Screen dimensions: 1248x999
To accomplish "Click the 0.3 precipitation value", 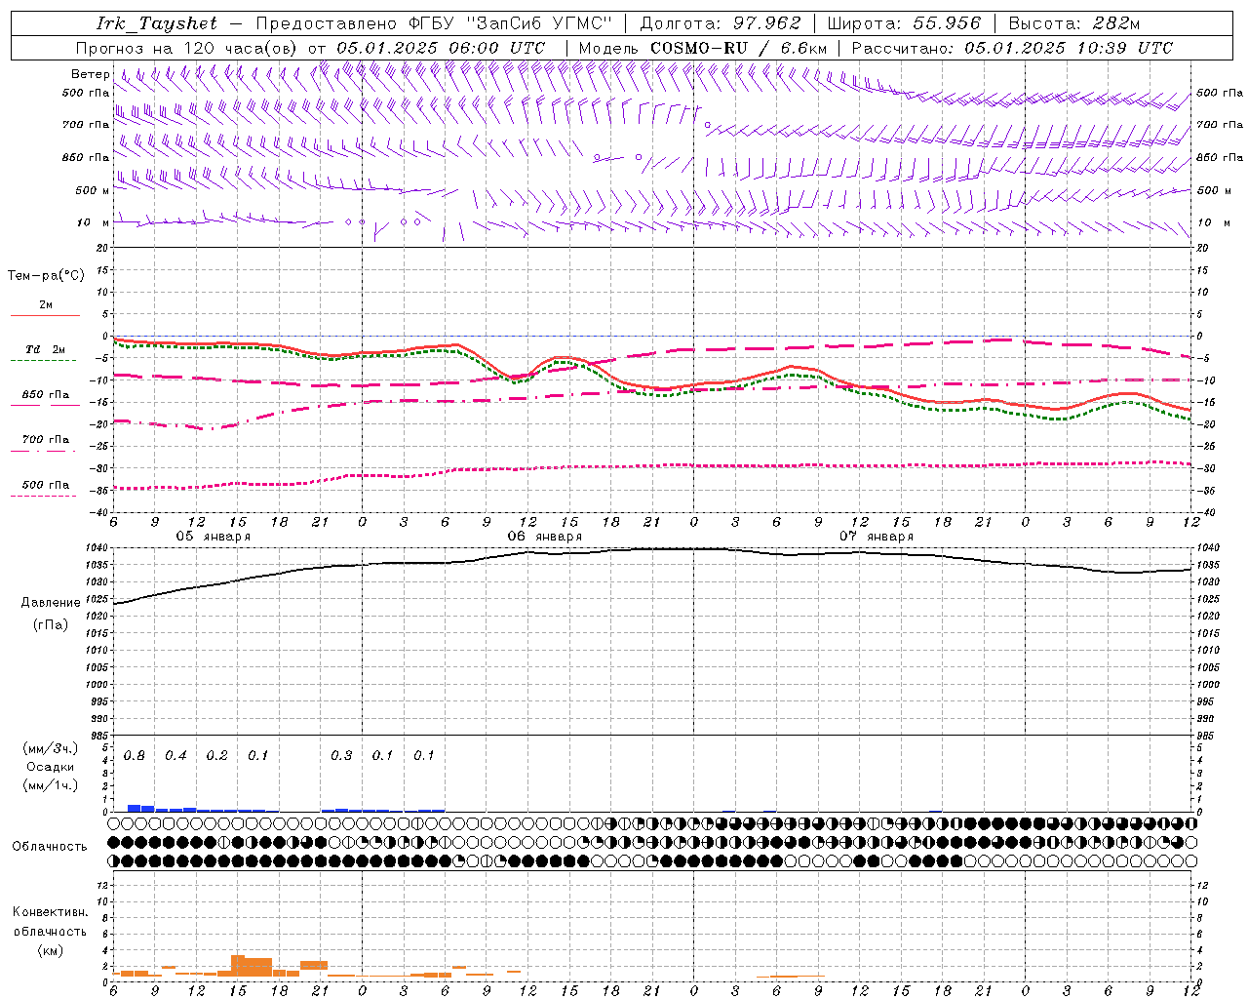I will [x=341, y=756].
